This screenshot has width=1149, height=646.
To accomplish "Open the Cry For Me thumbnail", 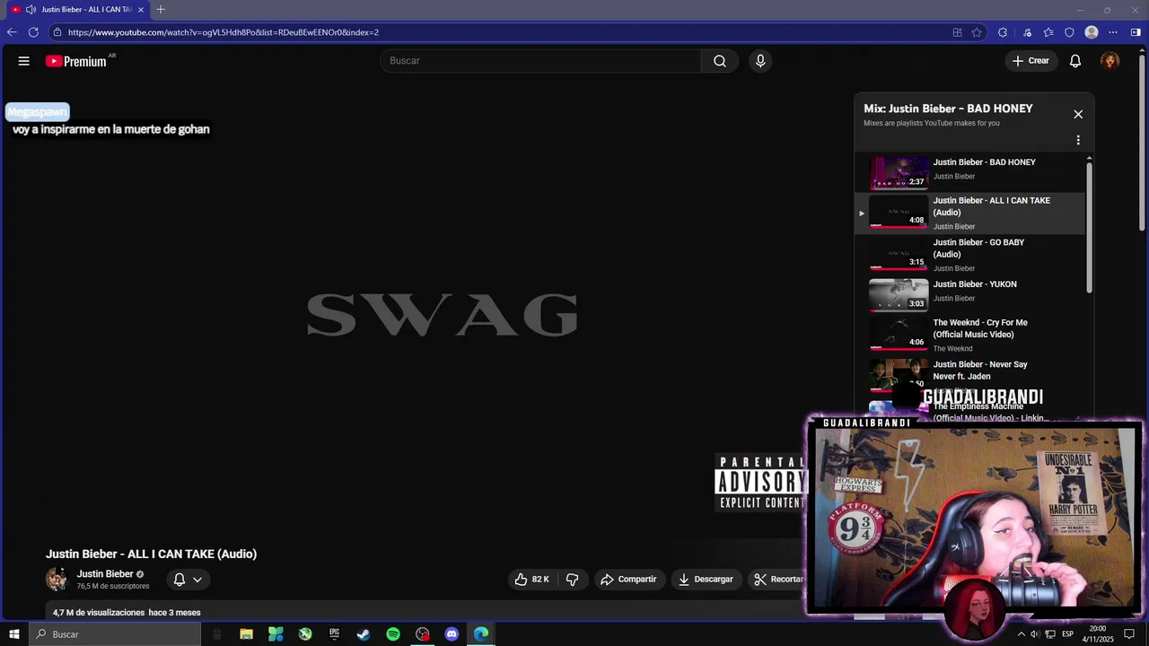I will (x=899, y=335).
